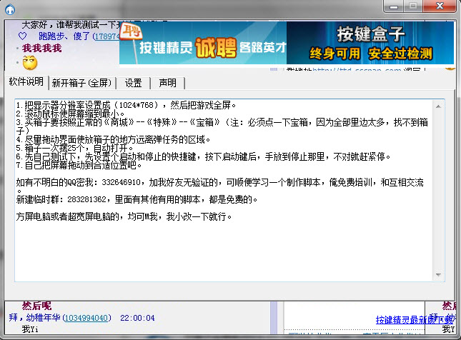The height and width of the screenshot is (340, 461).
Task: Click instruction line 5 箱子一次摆25个
Action: click(x=74, y=148)
